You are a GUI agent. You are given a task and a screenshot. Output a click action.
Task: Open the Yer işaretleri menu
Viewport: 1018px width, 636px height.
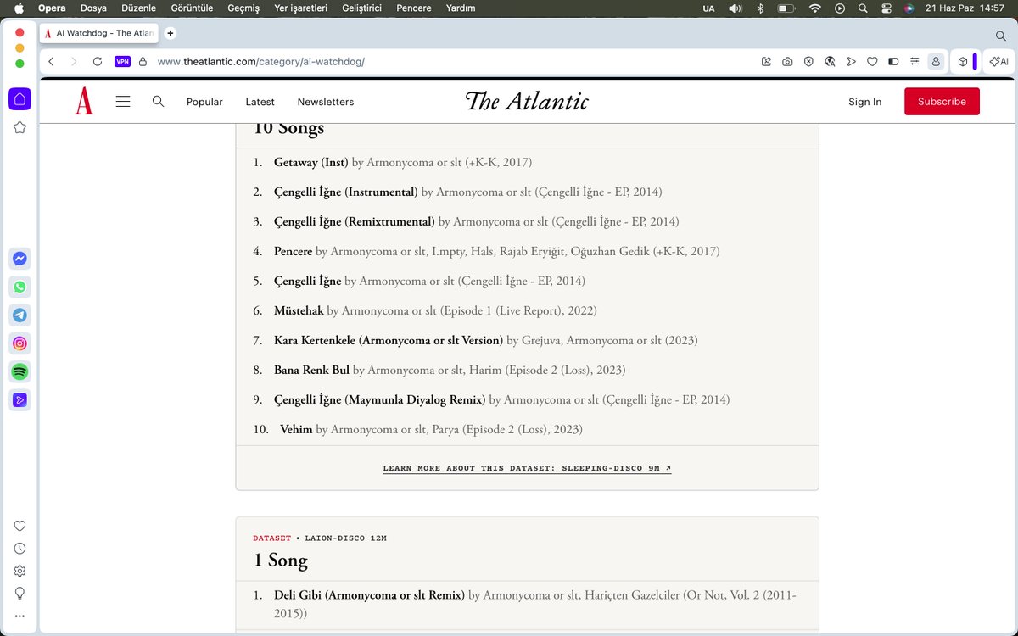[x=301, y=8]
